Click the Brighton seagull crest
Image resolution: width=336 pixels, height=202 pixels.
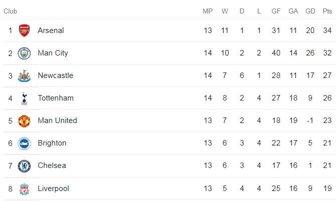coord(24,143)
